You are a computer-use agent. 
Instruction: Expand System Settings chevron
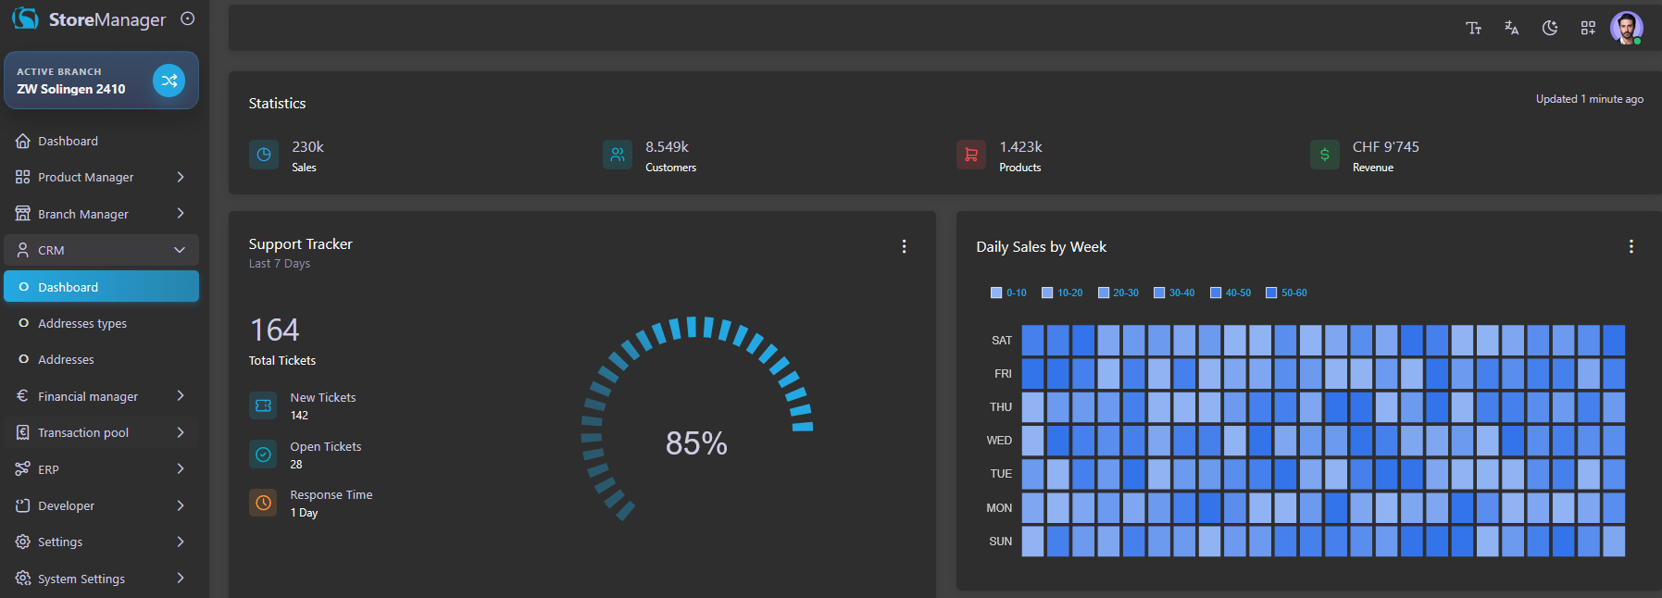coord(181,579)
